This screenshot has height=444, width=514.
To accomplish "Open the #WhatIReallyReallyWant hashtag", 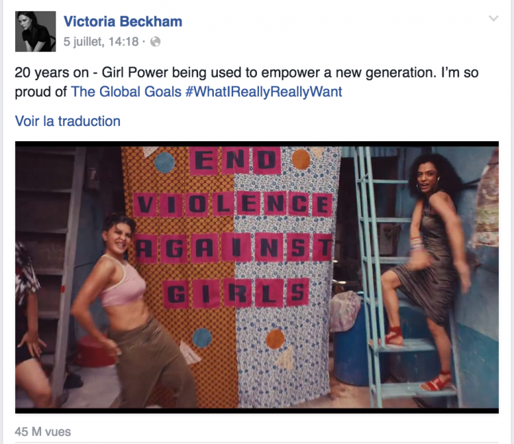I will (x=264, y=91).
